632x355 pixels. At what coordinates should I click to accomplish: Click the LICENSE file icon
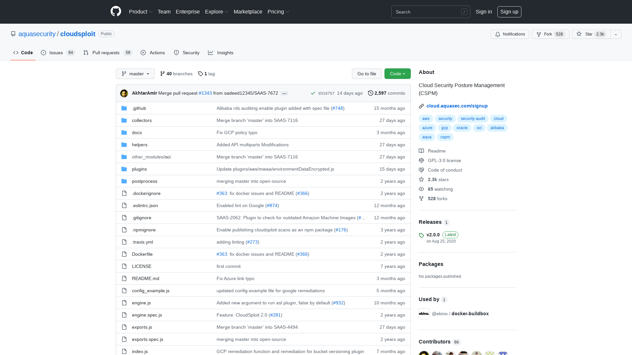pos(124,266)
